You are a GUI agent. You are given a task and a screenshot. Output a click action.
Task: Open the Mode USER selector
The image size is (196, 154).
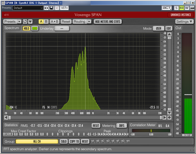tap(158, 28)
